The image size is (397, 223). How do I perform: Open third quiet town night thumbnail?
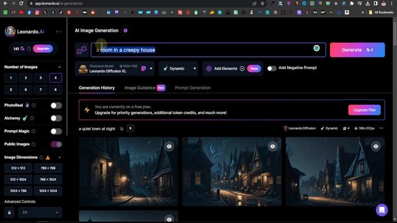(335, 172)
